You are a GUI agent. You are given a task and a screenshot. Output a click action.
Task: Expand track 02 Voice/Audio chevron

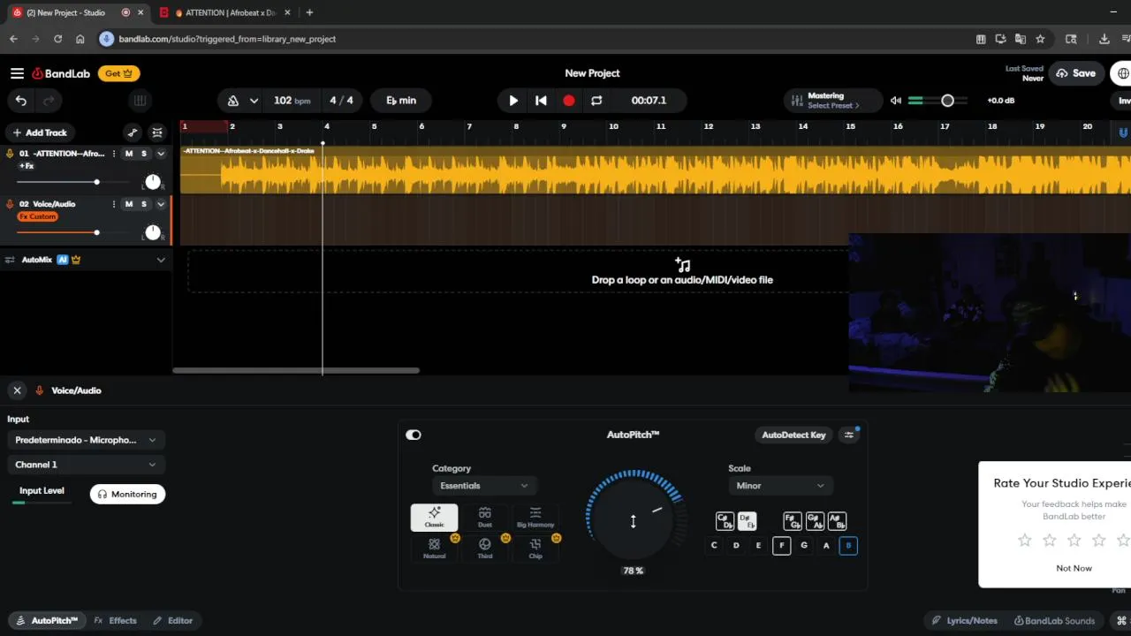[161, 204]
